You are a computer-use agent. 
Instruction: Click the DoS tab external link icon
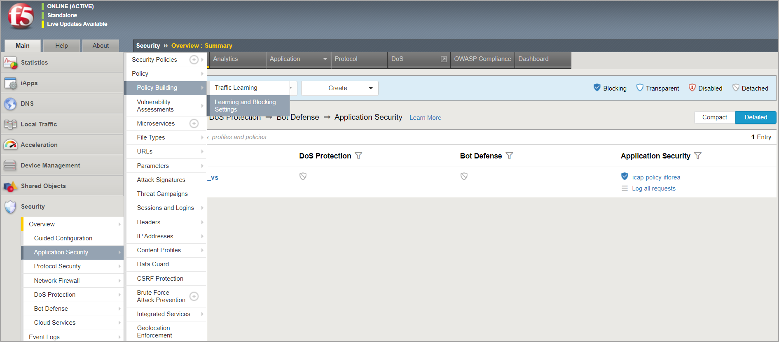[x=444, y=59]
